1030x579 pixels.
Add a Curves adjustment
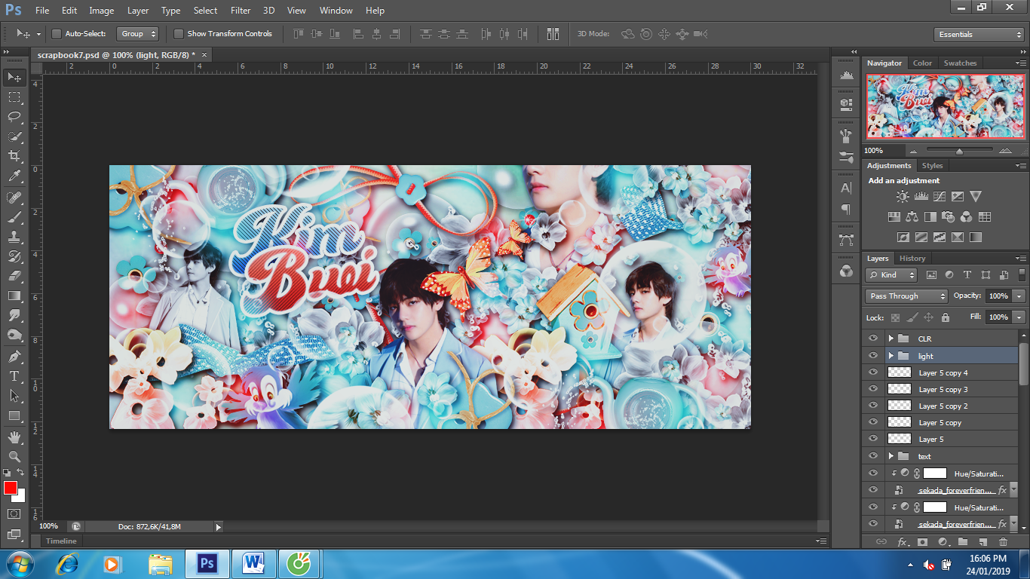[939, 196]
